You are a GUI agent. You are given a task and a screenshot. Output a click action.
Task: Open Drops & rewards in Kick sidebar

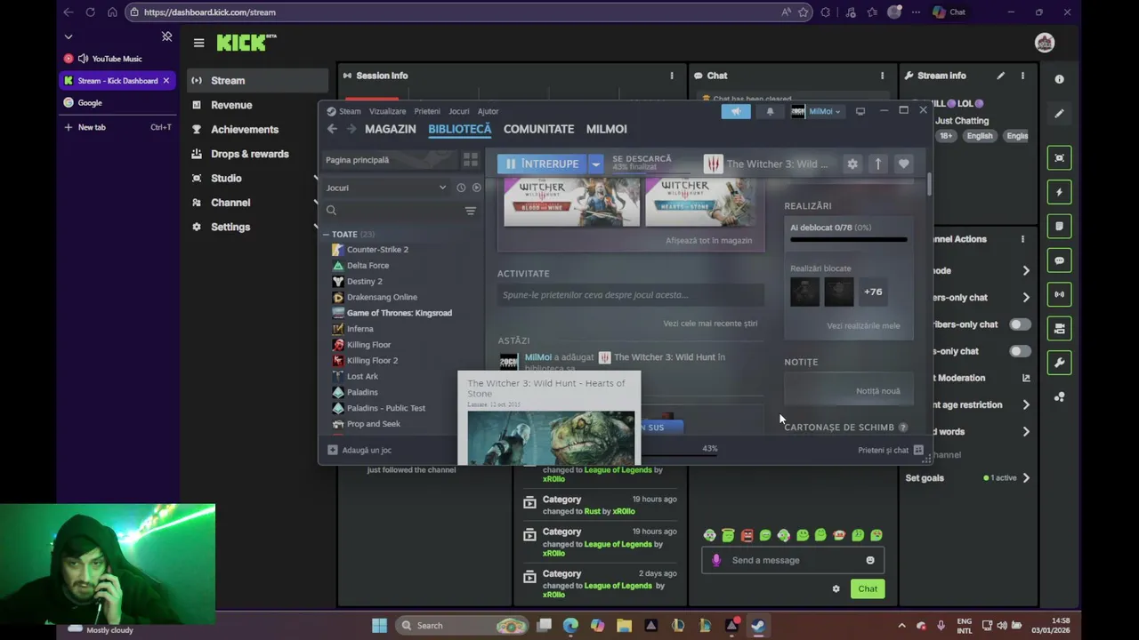click(250, 154)
